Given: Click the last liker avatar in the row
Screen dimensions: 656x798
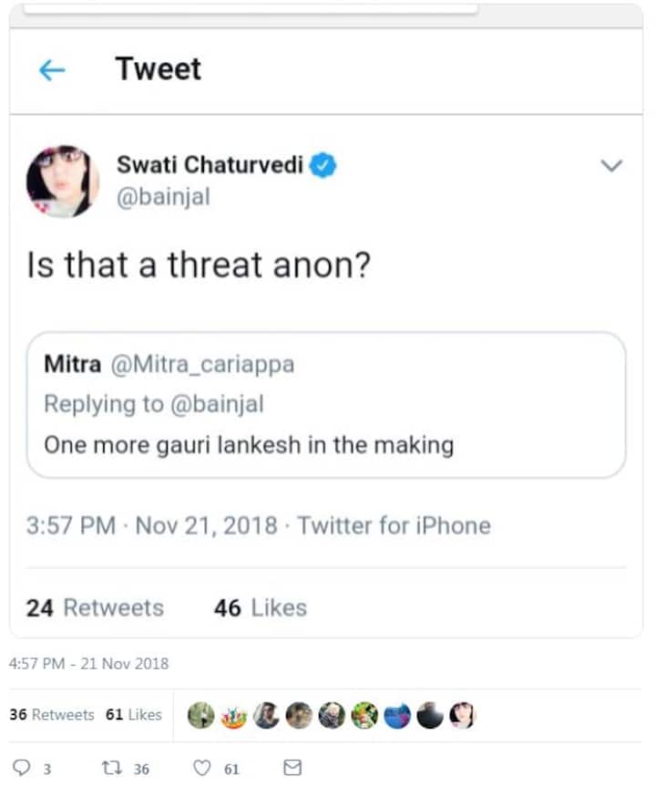Looking at the screenshot, I should click(463, 716).
